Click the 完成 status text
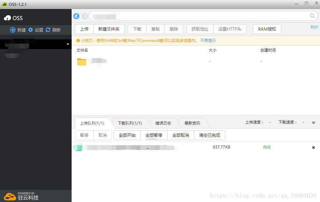Image resolution: width=320 pixels, height=202 pixels. point(267,147)
